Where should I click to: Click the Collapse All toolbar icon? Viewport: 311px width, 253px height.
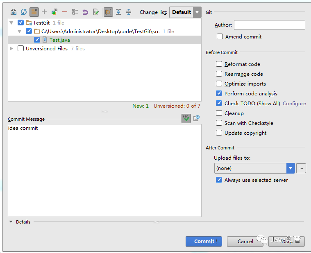(x=129, y=12)
